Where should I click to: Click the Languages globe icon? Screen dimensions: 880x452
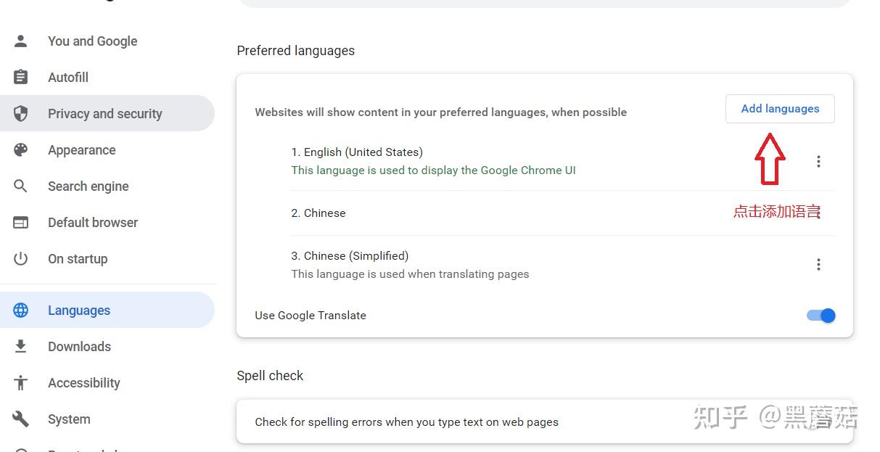coord(21,311)
